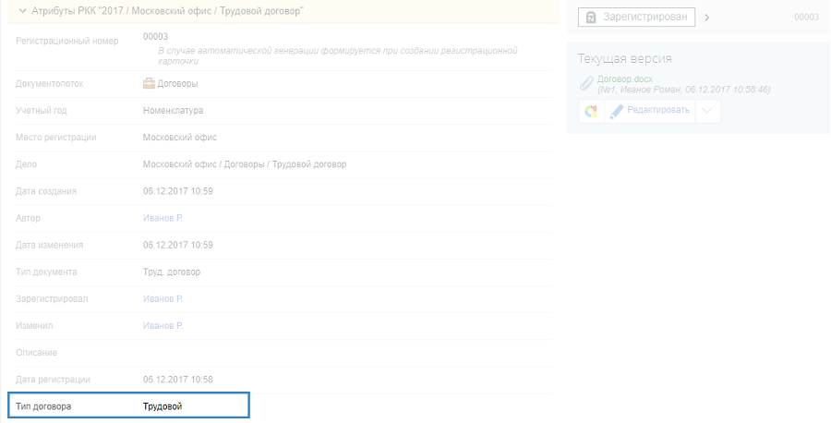Select the Тип договора field value Трудовой
Image resolution: width=831 pixels, height=423 pixels.
163,406
